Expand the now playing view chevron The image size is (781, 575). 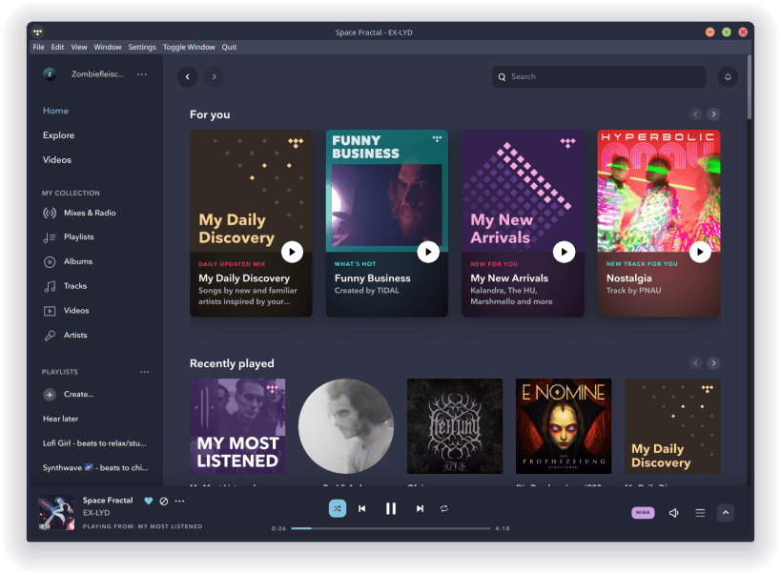coord(726,513)
